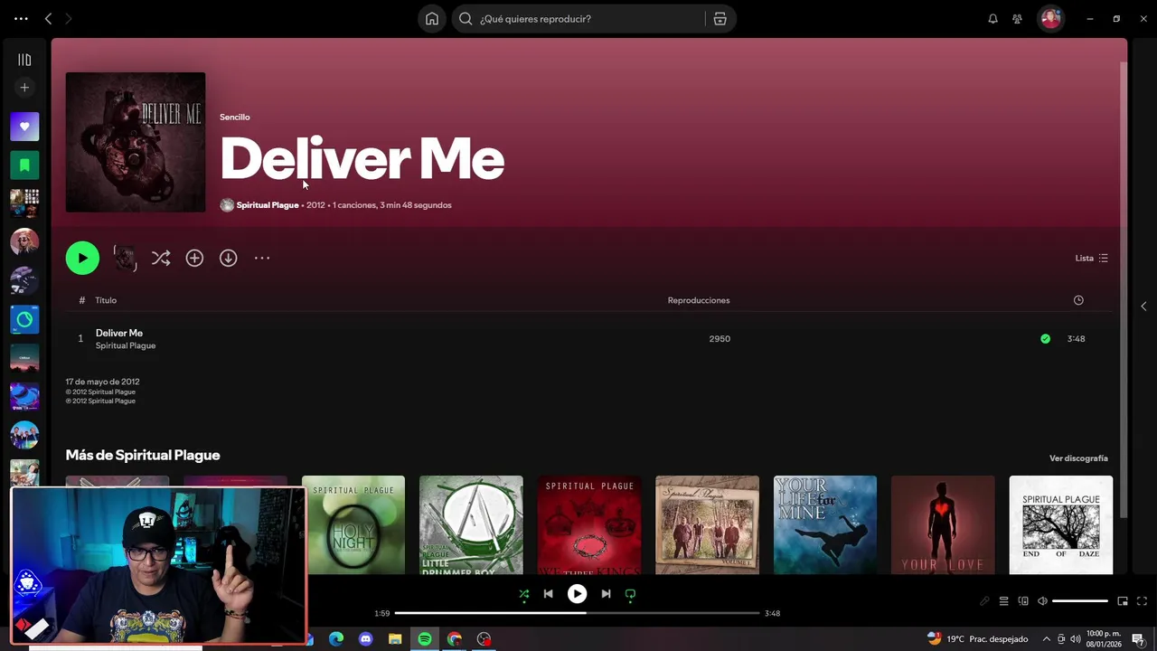
Task: Open the user profile avatar
Action: coord(1050,19)
